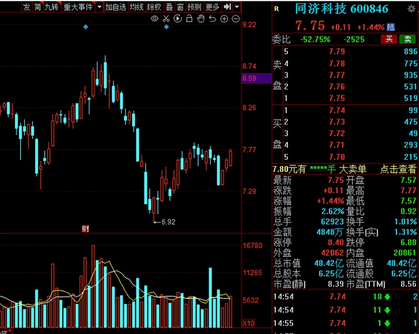The height and width of the screenshot is (334, 419).
Task: Click the 委比 value -52.75%
Action: 315,40
